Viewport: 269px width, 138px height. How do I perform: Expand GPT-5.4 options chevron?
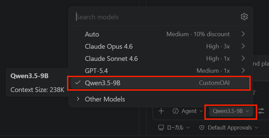tap(243, 70)
